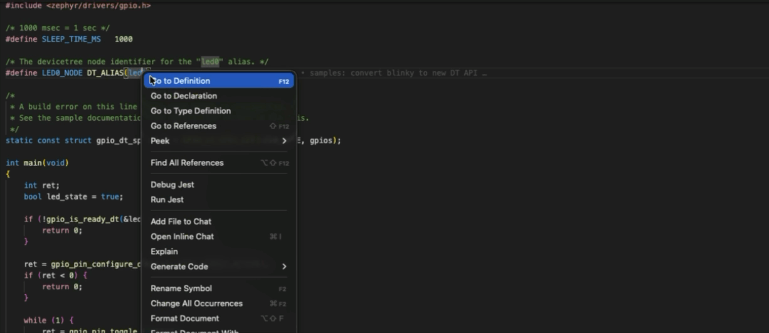Viewport: 769px width, 333px height.
Task: Choose Go to References entry
Action: pos(219,126)
